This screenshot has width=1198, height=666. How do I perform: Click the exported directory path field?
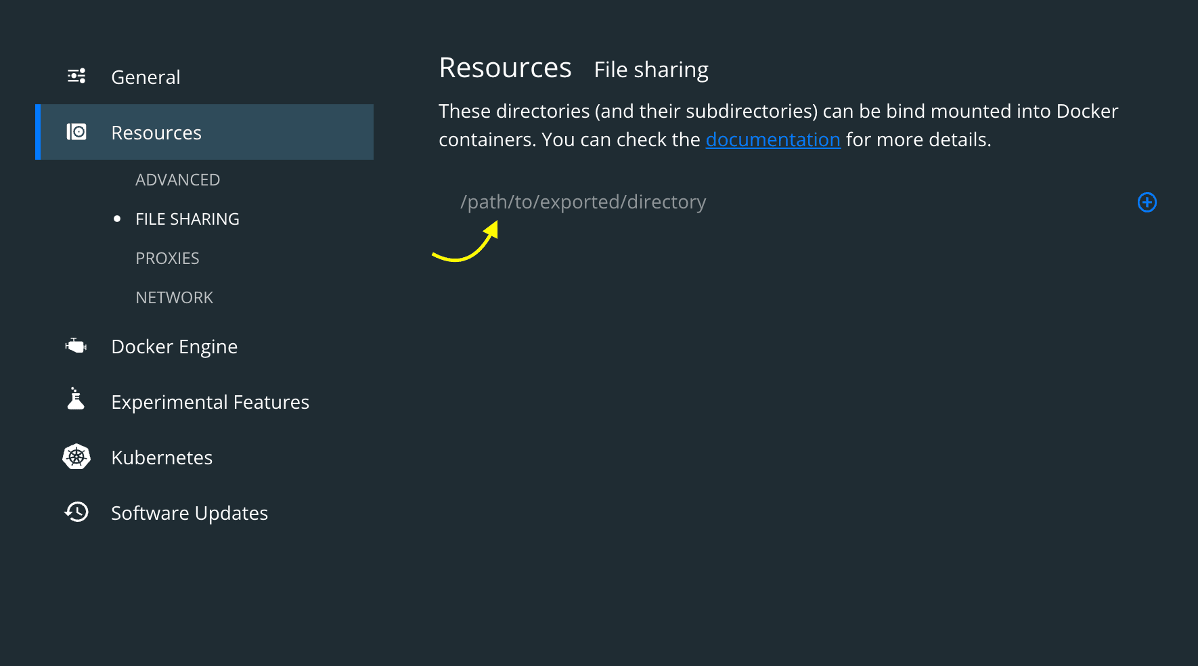click(x=583, y=202)
